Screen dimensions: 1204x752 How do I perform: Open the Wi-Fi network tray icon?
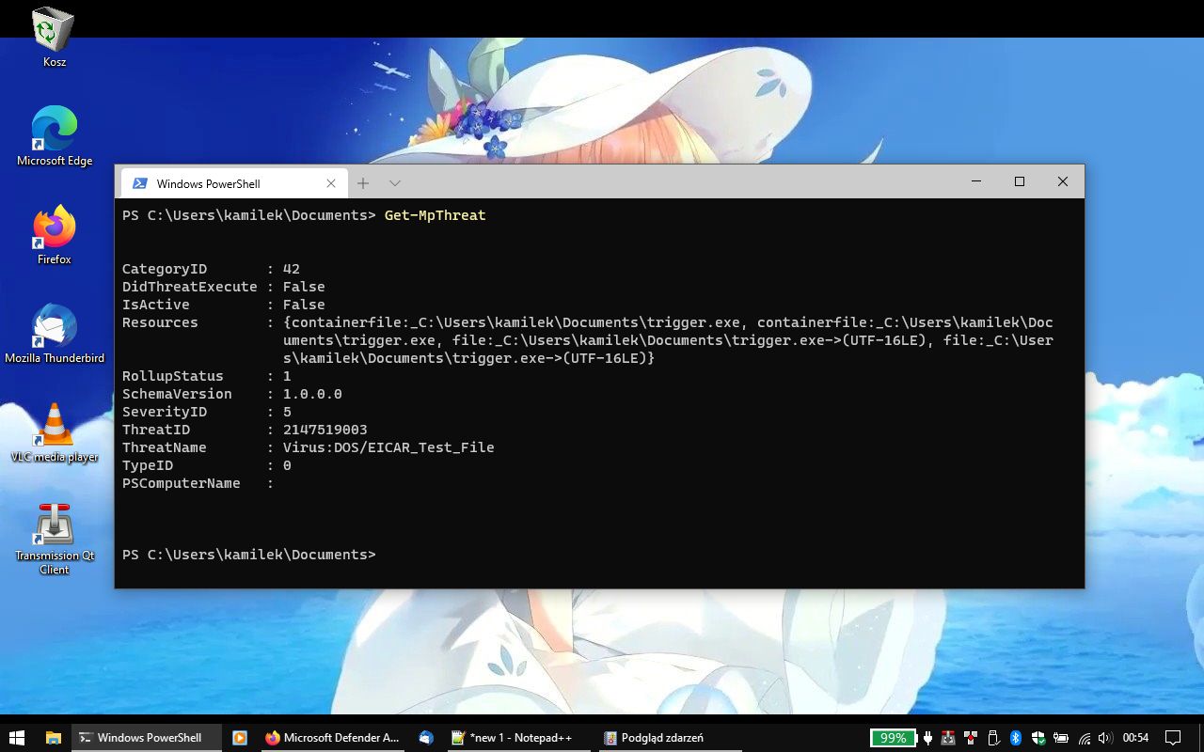(1085, 738)
